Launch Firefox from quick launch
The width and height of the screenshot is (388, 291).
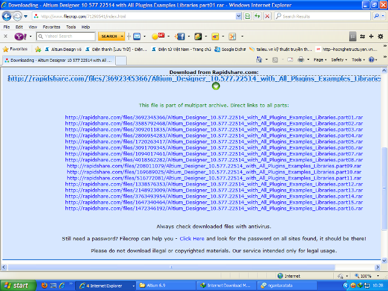44,286
